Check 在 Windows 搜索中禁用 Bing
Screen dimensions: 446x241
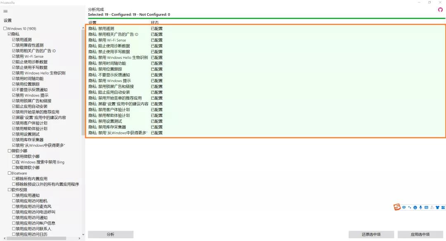click(x=14, y=162)
